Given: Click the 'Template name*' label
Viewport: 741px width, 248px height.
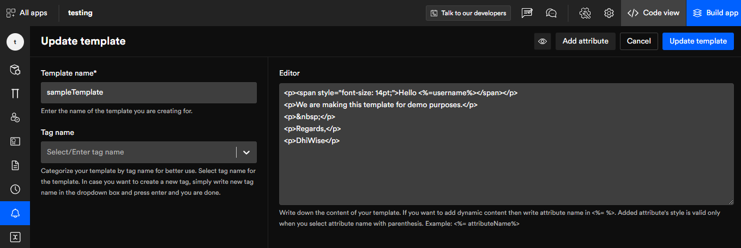Looking at the screenshot, I should coord(69,73).
